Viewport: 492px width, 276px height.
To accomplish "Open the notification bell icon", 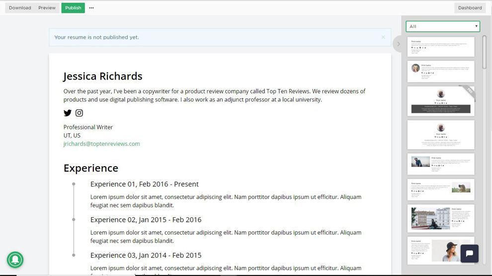I will click(x=15, y=260).
